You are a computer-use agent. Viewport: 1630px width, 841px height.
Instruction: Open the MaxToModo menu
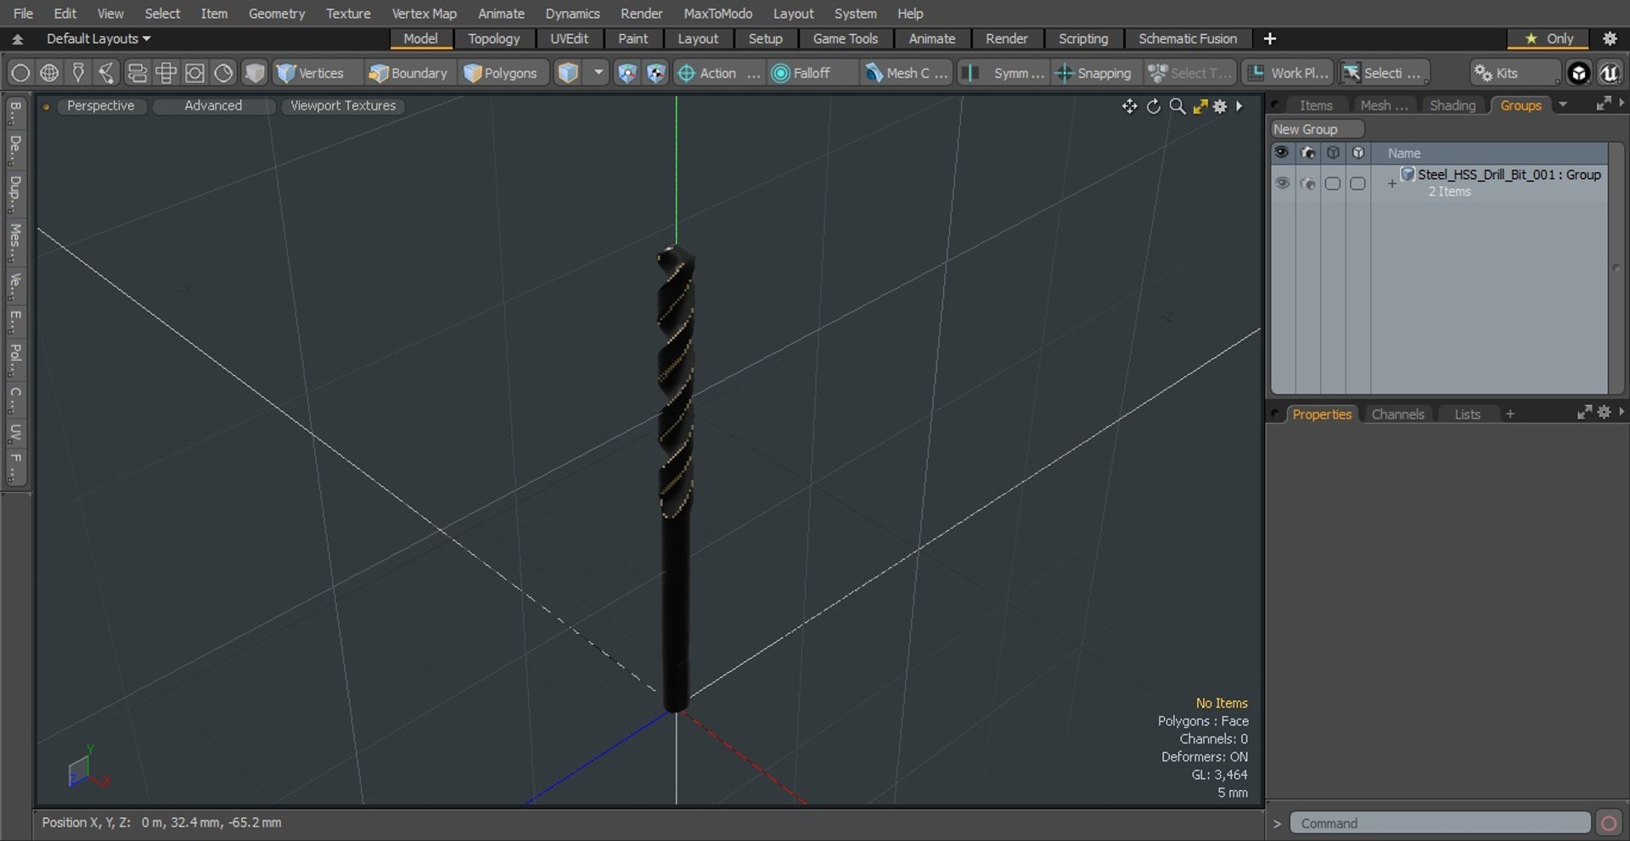coord(717,14)
